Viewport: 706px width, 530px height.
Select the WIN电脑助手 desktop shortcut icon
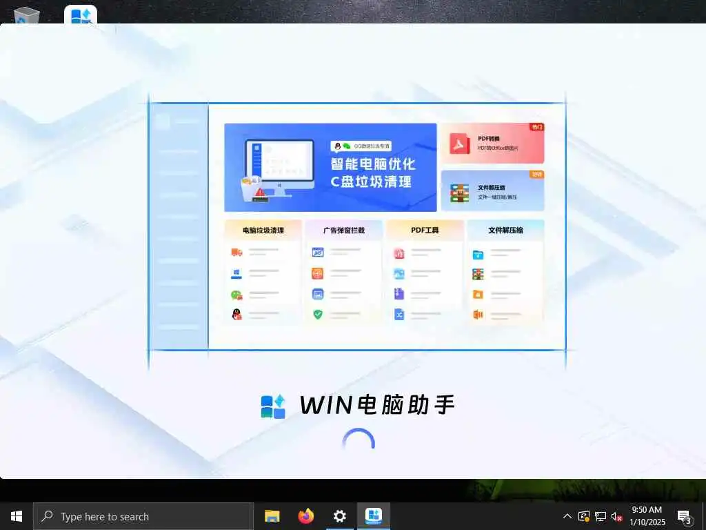point(81,14)
